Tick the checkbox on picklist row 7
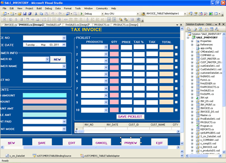Image resolution: width=226 pixels, height=163 pixels. pyautogui.click(x=176, y=88)
